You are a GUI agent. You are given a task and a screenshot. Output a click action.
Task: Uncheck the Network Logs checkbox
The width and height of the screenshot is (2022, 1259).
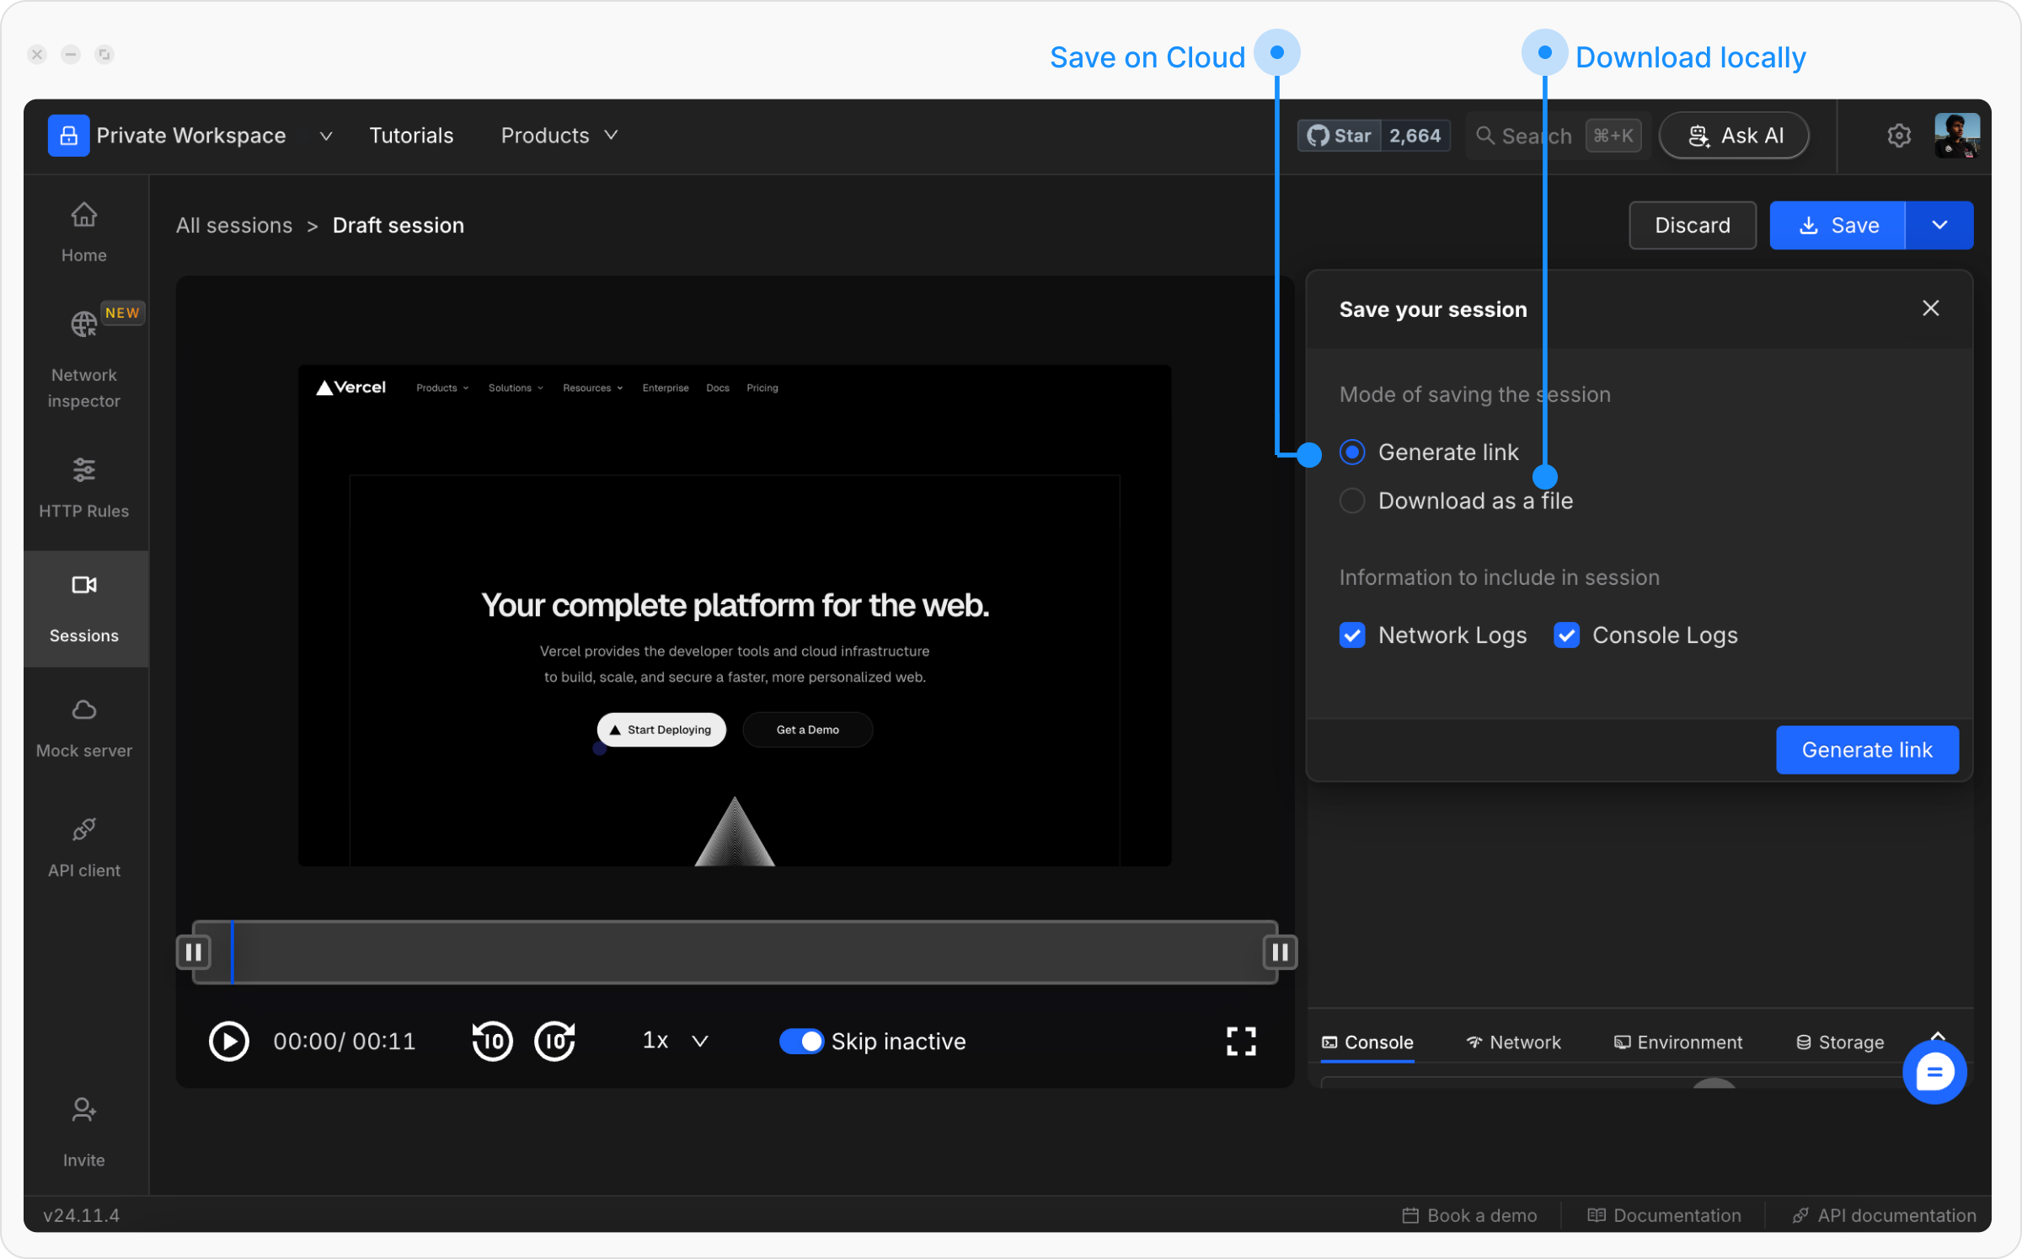click(x=1352, y=635)
